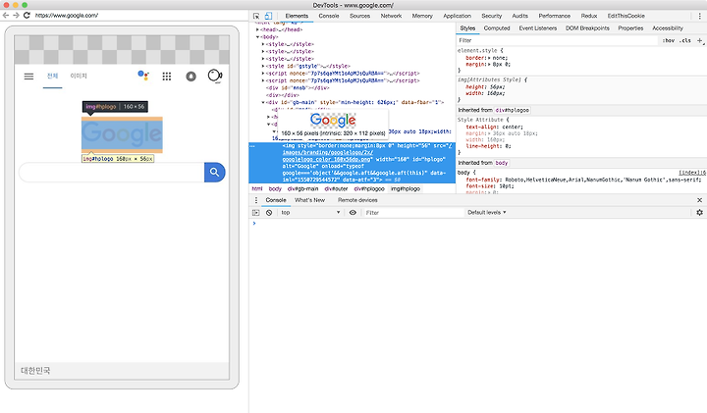Screen dimensions: 707x413
Task: Open the Network tab
Action: click(391, 16)
